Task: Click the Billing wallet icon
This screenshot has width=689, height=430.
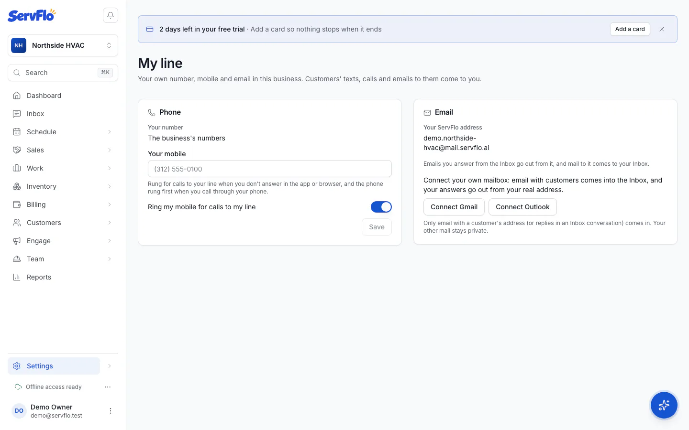Action: (17, 204)
